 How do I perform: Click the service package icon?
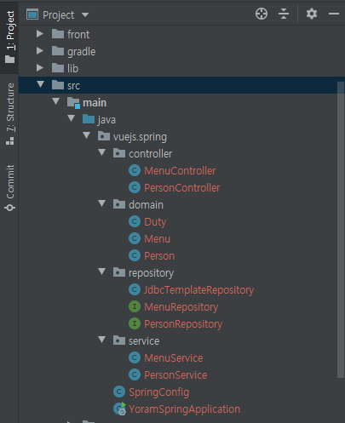click(x=119, y=340)
